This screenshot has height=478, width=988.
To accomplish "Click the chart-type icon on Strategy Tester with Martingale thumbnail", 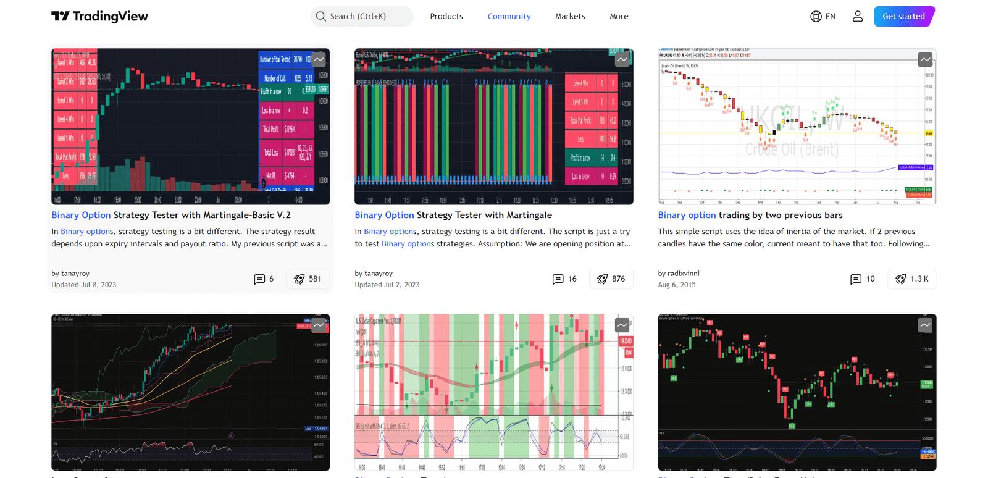I will point(622,59).
